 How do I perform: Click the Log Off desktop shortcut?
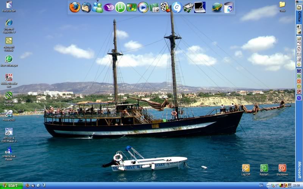pyautogui.click(x=246, y=168)
